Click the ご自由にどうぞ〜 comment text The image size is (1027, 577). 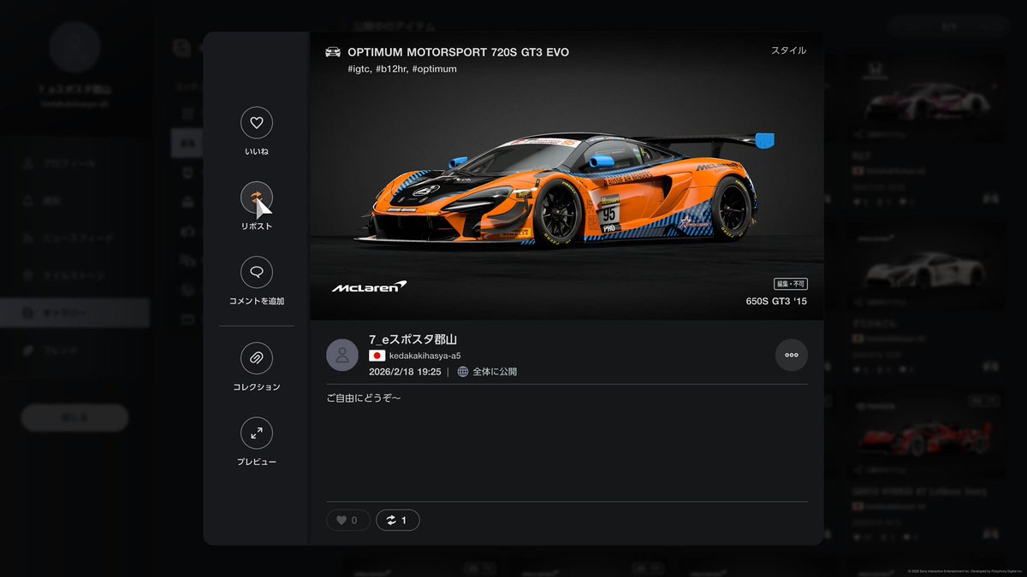tap(365, 399)
